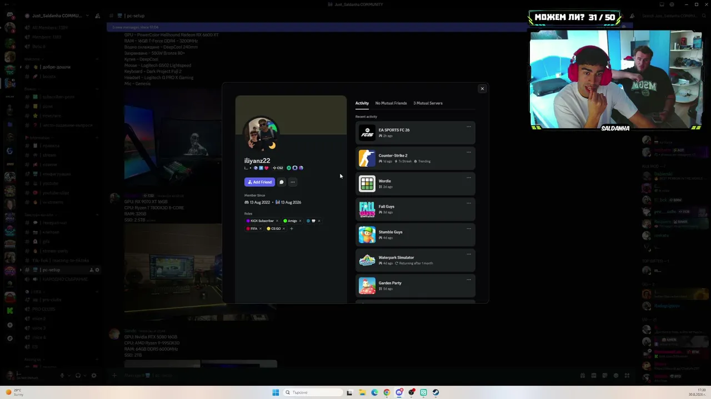Open options menu for Wordle activity
This screenshot has height=399, width=711.
[x=469, y=178]
